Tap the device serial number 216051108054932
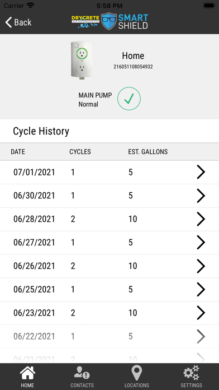The width and height of the screenshot is (219, 390). pyautogui.click(x=133, y=67)
